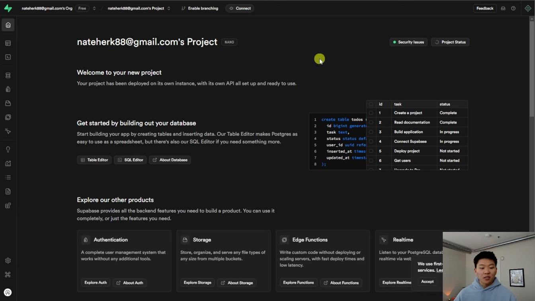This screenshot has width=535, height=301.
Task: Check the row for Read documentation
Action: [371, 123]
